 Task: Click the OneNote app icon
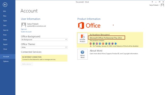pyautogui.click(x=97, y=43)
